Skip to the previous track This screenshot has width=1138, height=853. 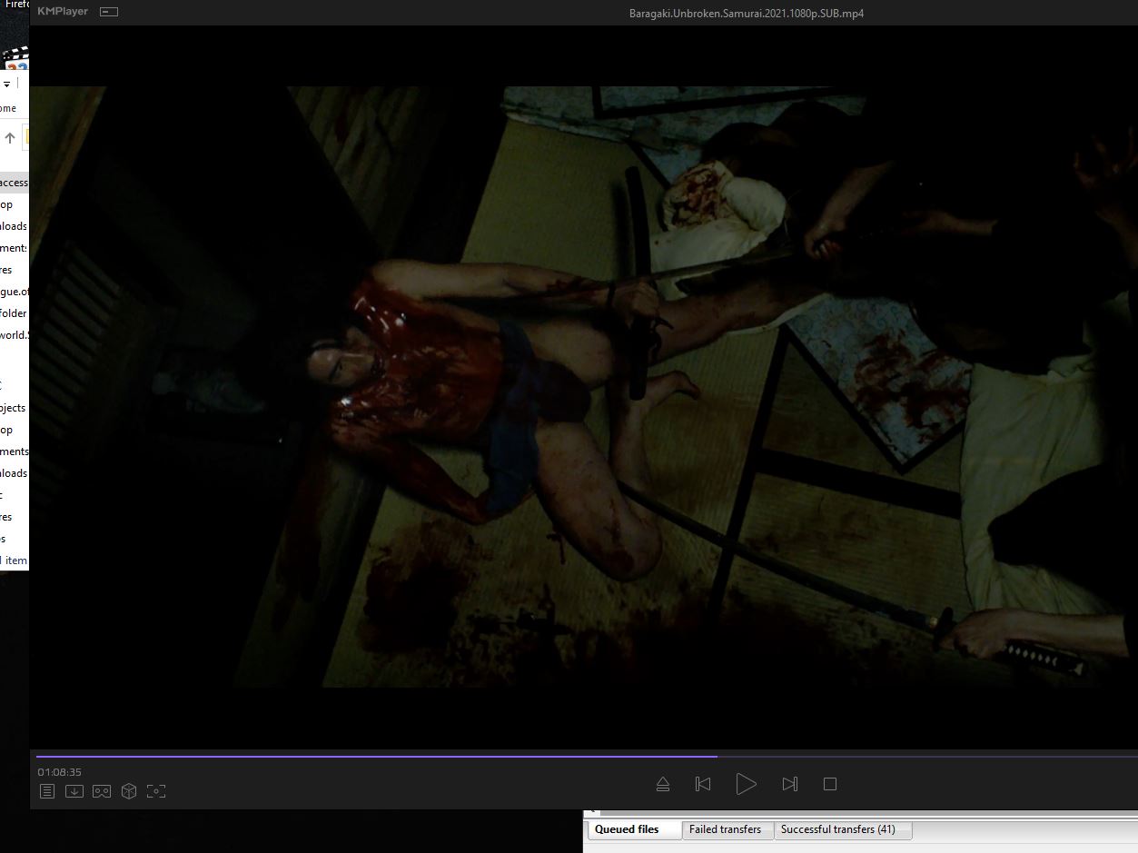(703, 784)
